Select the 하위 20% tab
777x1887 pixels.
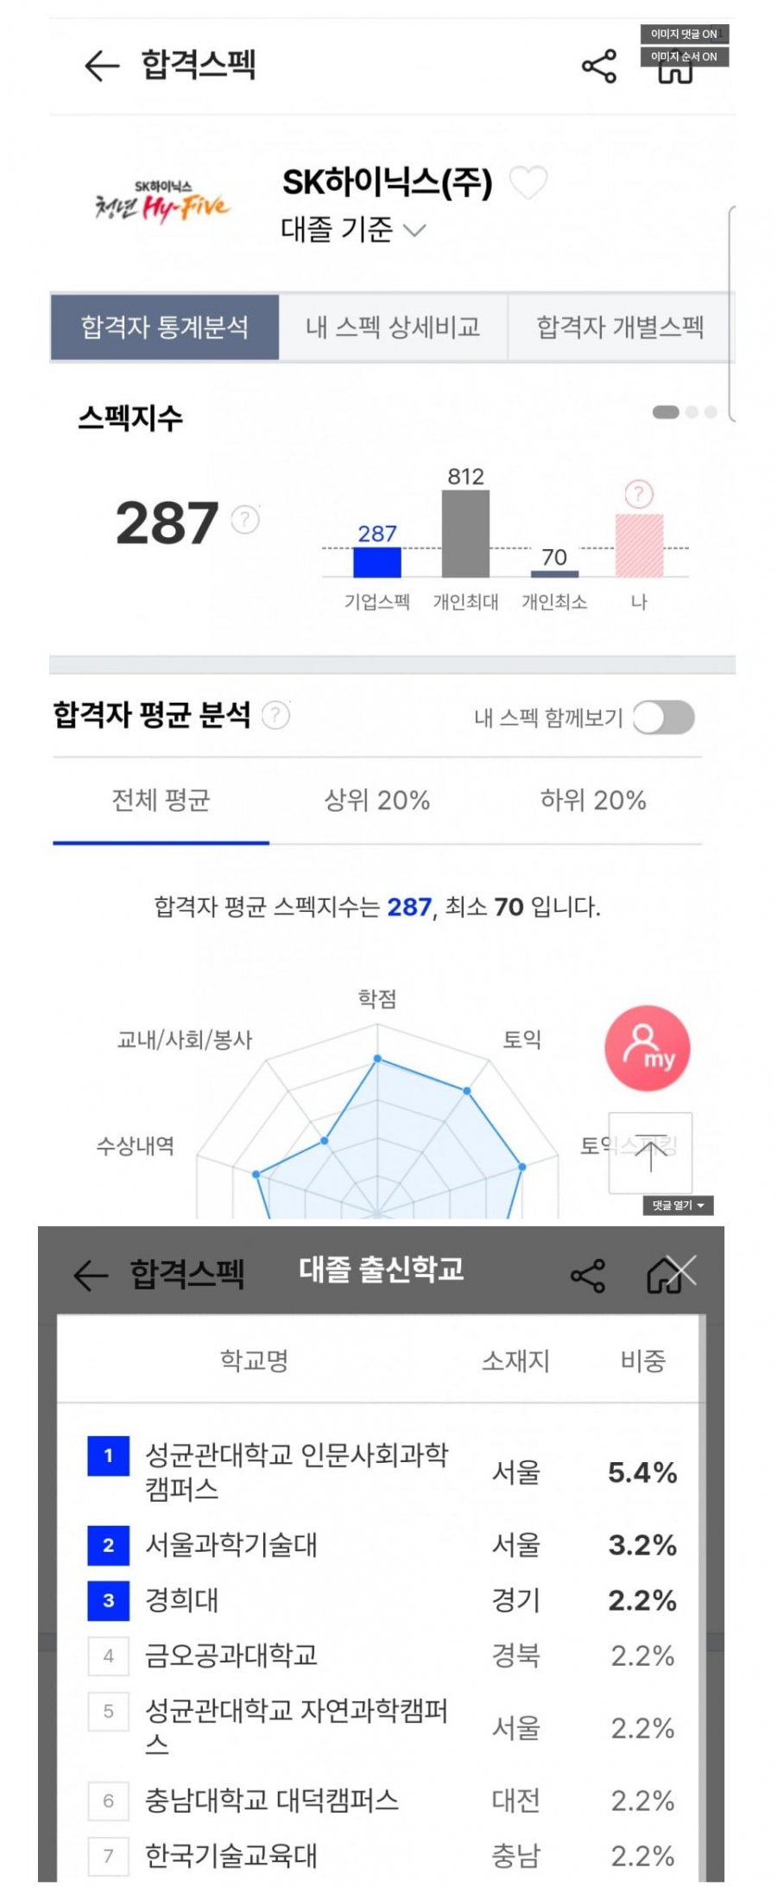pos(593,801)
